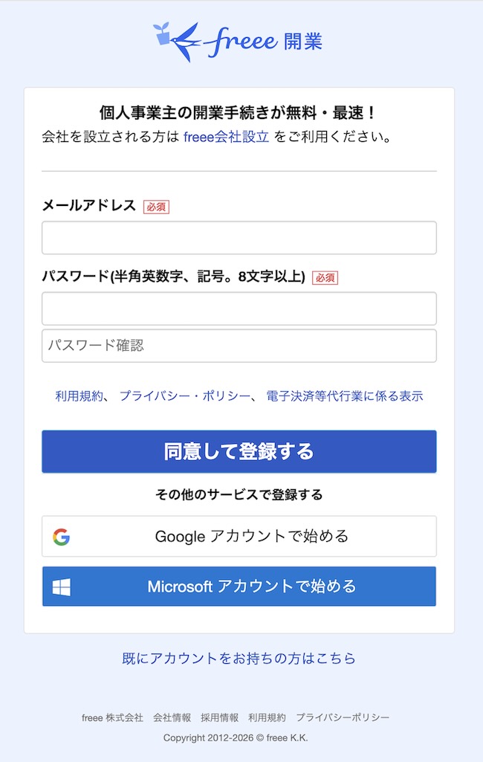483x762 pixels.
Task: Choose Microsoft アカウントで始める button
Action: (239, 587)
